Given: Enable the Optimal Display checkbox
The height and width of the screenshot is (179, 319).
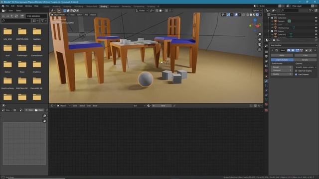Looking at the screenshot, I should (x=296, y=71).
